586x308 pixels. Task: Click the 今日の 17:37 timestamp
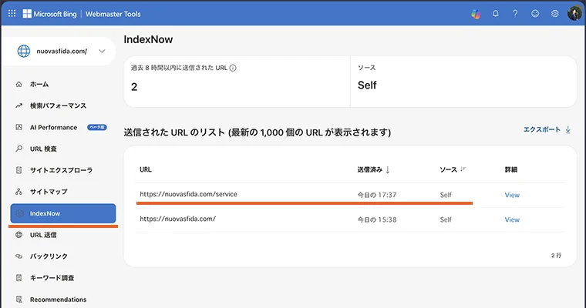[x=377, y=195]
